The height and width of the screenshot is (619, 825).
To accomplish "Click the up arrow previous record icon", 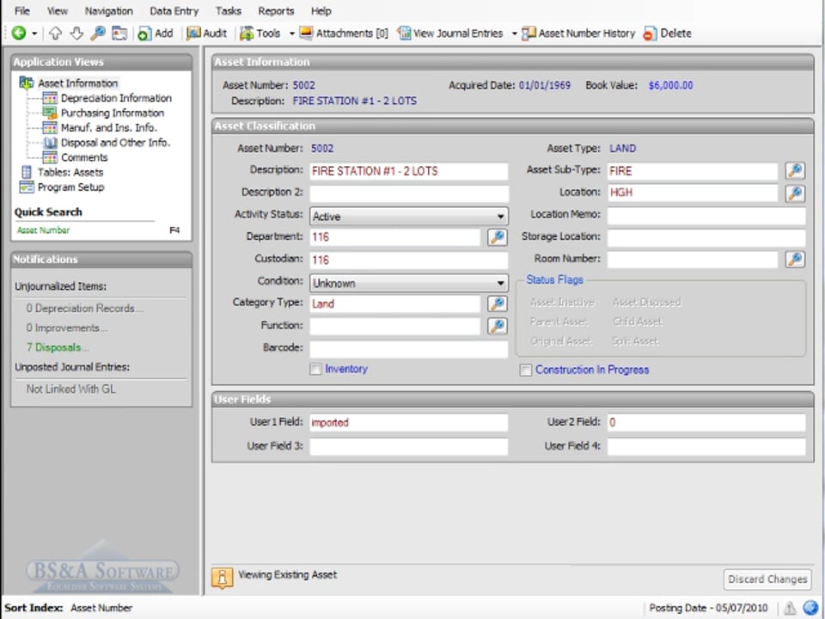I will click(56, 34).
